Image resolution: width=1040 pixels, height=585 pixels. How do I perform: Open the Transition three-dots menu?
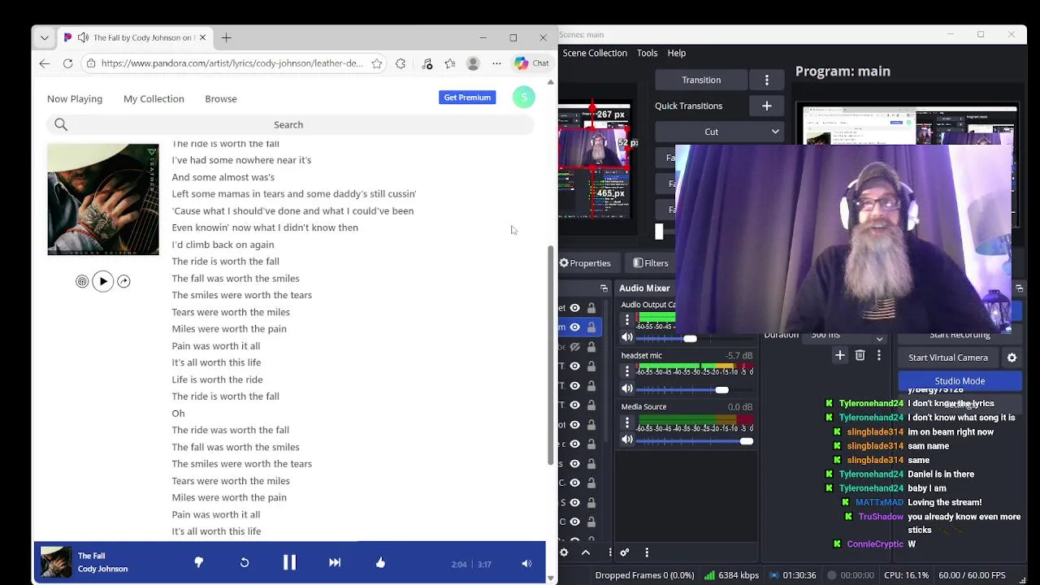coord(767,80)
